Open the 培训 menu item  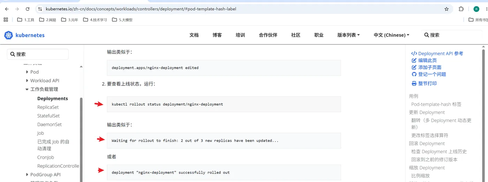(240, 35)
